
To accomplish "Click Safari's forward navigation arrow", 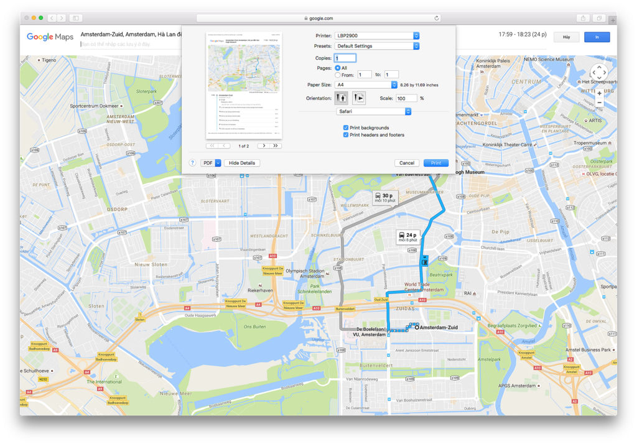I will click(x=62, y=18).
